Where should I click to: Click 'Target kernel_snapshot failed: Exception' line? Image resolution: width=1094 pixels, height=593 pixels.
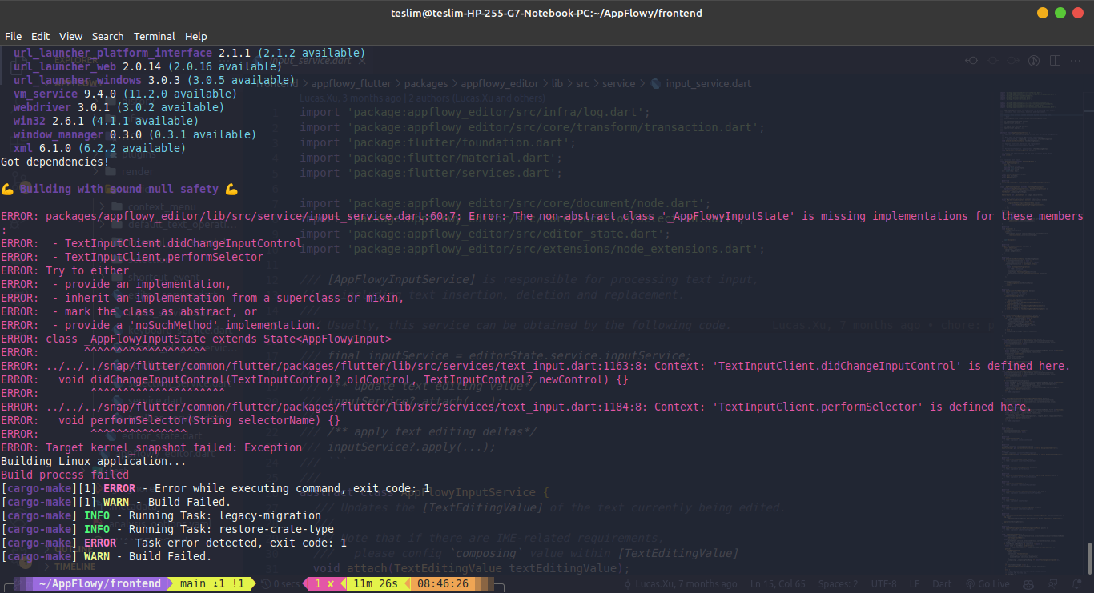coord(151,447)
